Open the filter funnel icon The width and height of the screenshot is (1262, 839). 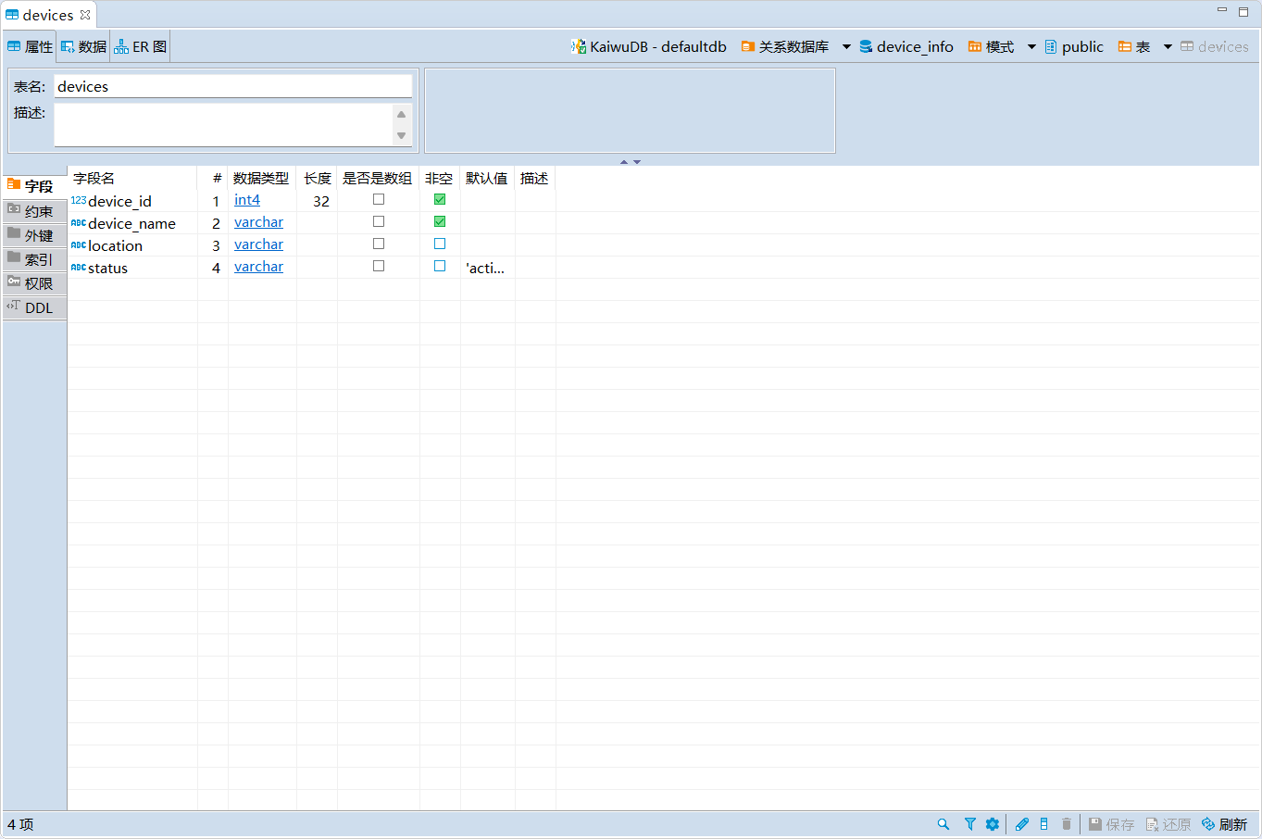point(969,824)
